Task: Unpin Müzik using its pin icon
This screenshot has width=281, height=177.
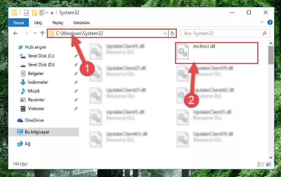Action: pos(76,91)
